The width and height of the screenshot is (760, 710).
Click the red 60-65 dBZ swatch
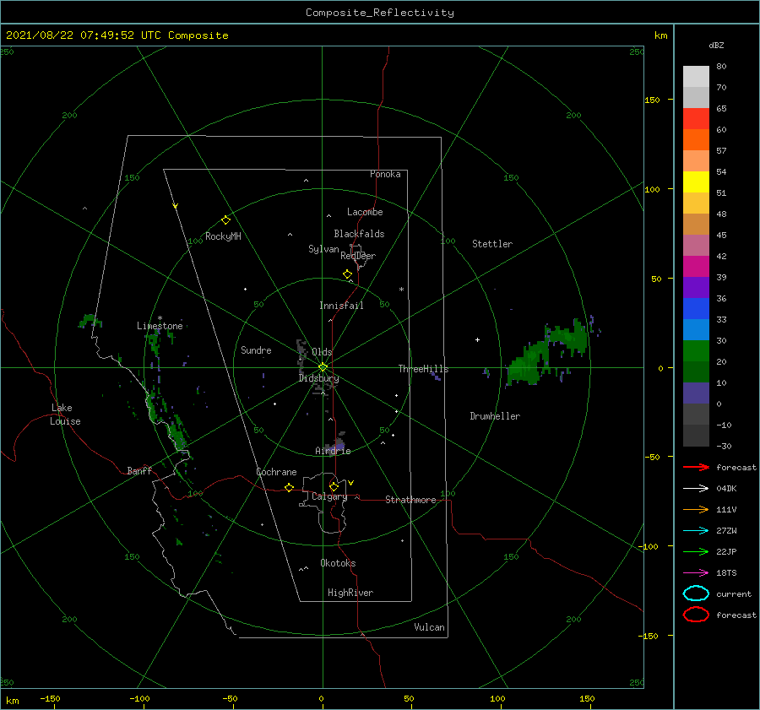point(696,119)
